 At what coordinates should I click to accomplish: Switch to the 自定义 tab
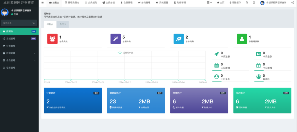(x=63, y=24)
